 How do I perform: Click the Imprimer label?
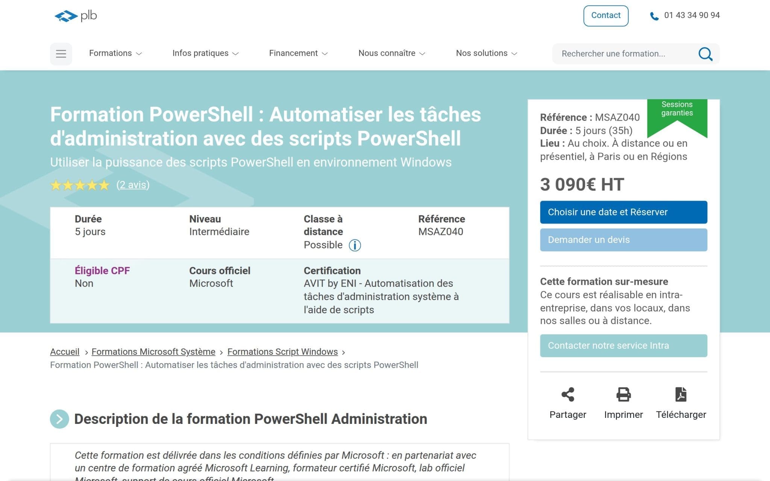[623, 414]
